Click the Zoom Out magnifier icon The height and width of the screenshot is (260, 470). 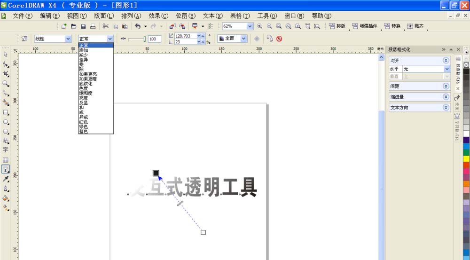[x=269, y=26]
